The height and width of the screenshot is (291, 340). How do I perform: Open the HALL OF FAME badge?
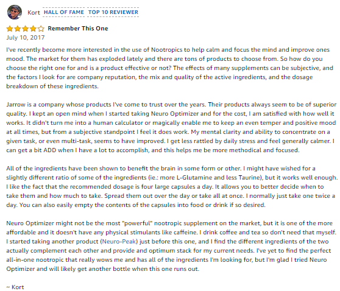[64, 12]
